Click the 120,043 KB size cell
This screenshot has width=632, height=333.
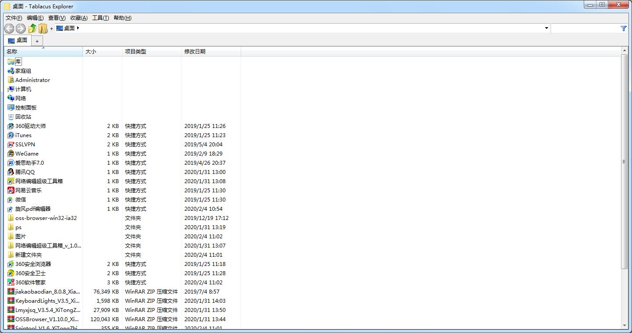pos(104,319)
